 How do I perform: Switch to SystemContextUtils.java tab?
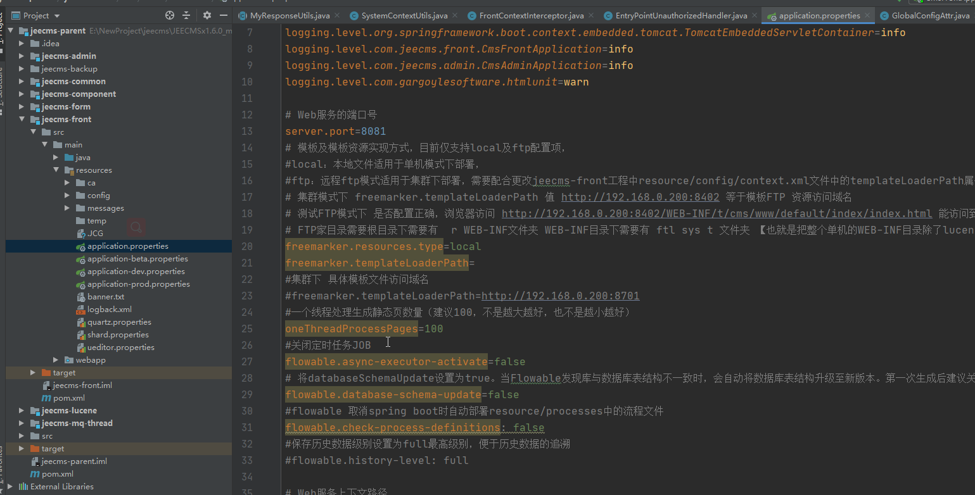404,15
